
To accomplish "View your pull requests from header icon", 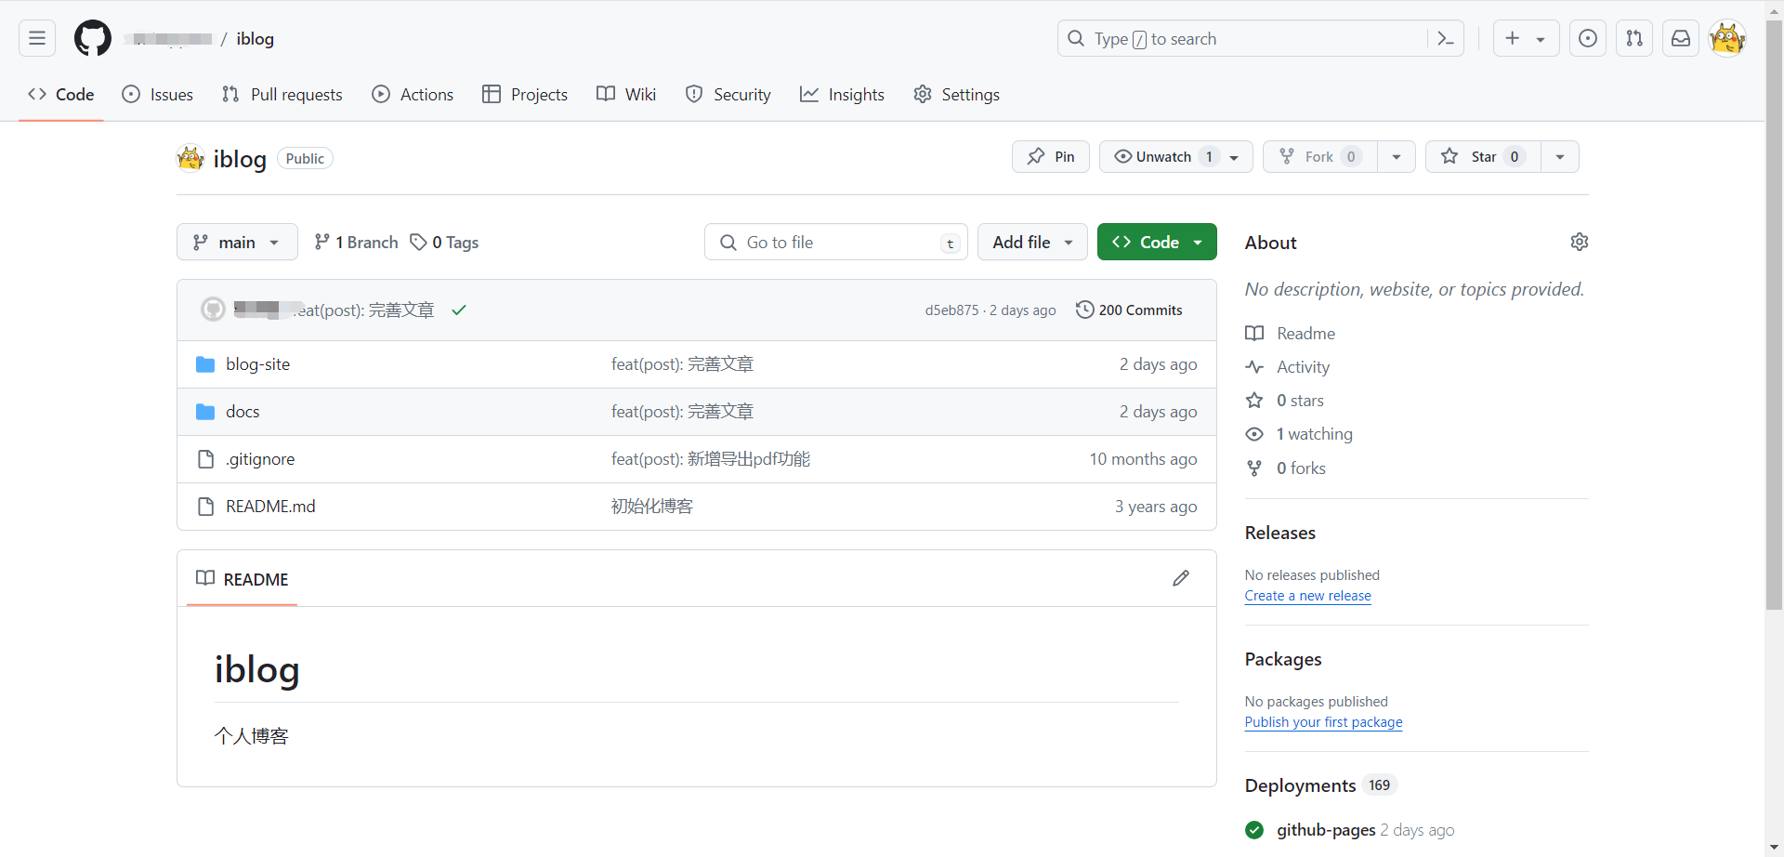I will [x=1634, y=38].
